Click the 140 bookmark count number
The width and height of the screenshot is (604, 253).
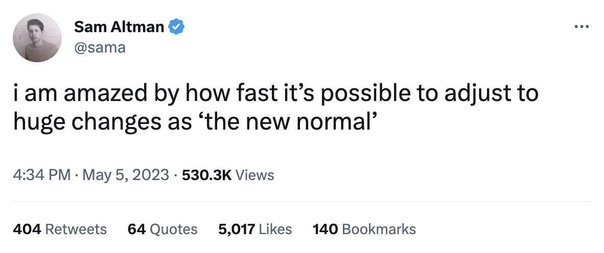[325, 230]
